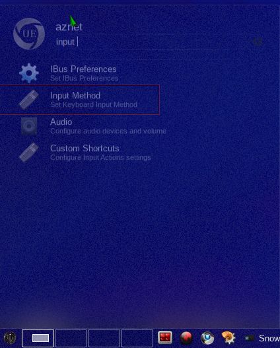Launch the red grid application in the panel
The image size is (280, 348).
[x=165, y=337]
